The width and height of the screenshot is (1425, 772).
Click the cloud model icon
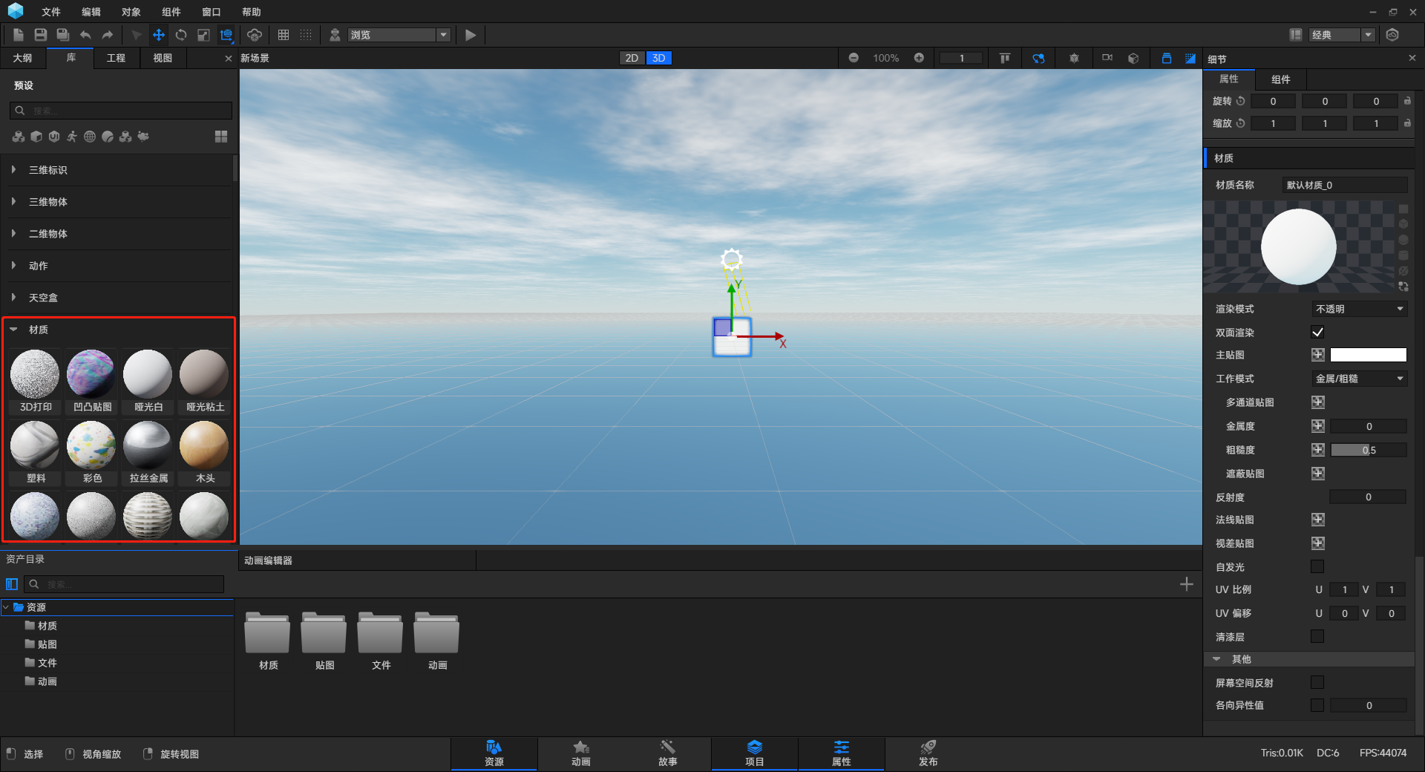point(255,35)
